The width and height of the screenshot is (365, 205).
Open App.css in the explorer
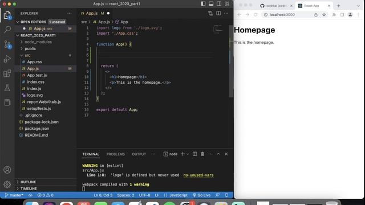pyautogui.click(x=34, y=62)
